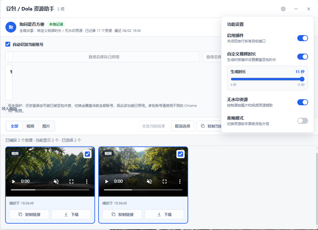Open more options on first video
The width and height of the screenshot is (318, 230).
tap(87, 181)
